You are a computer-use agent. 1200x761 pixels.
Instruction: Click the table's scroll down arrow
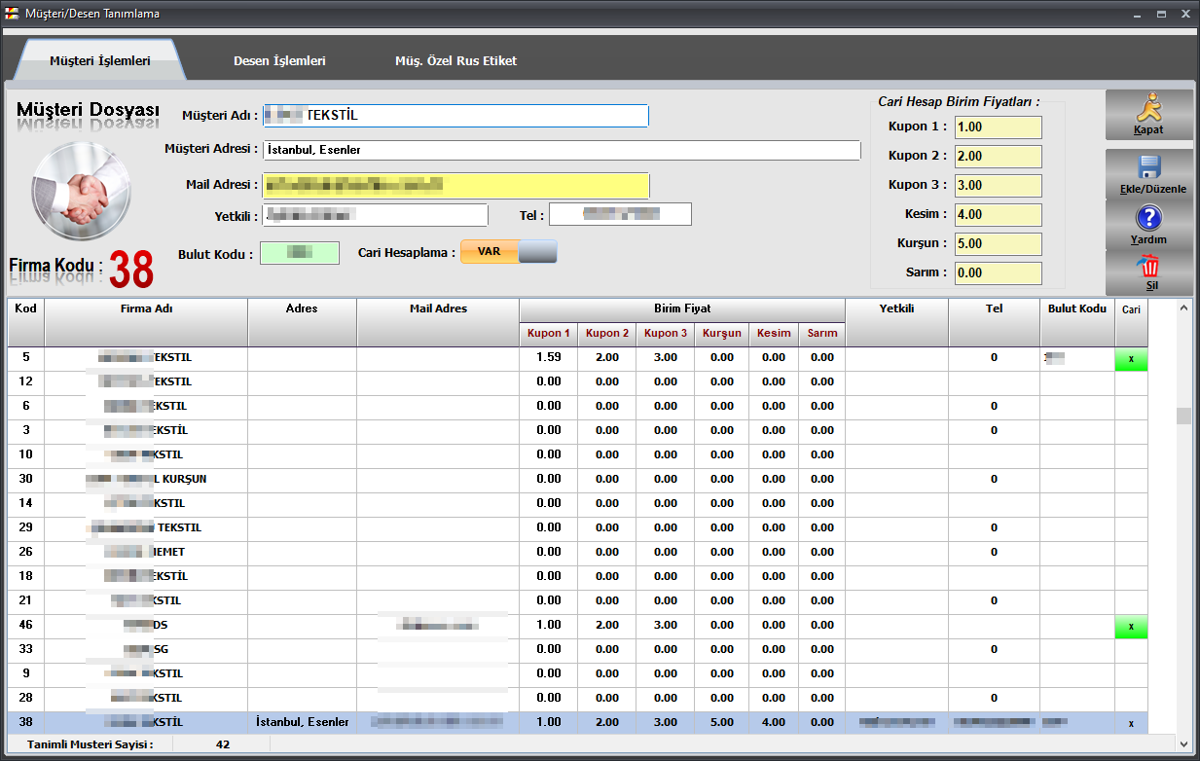pos(1183,743)
